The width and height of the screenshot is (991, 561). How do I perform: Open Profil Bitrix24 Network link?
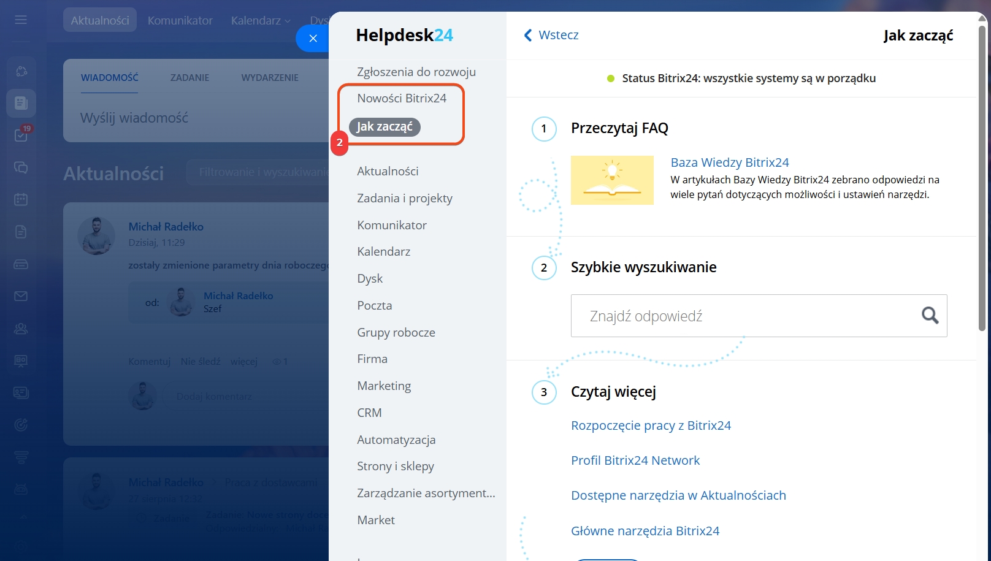point(635,460)
